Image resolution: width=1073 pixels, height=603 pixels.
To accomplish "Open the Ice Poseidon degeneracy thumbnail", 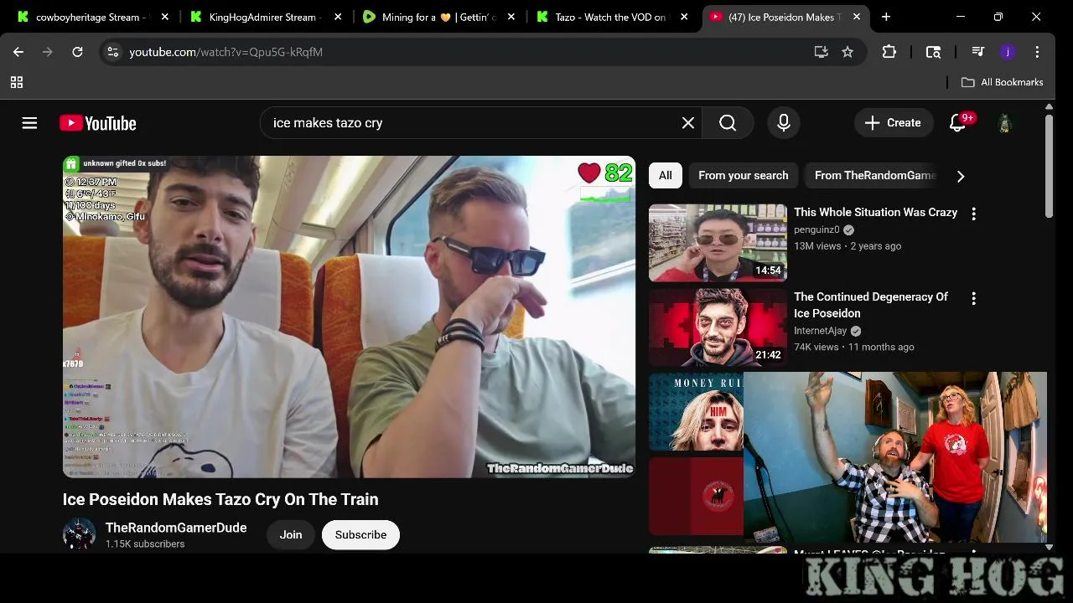I will click(x=718, y=327).
